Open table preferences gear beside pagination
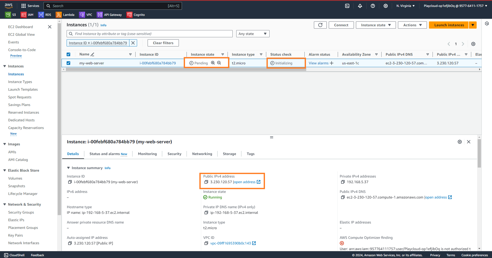The width and height of the screenshot is (492, 258). click(x=473, y=44)
